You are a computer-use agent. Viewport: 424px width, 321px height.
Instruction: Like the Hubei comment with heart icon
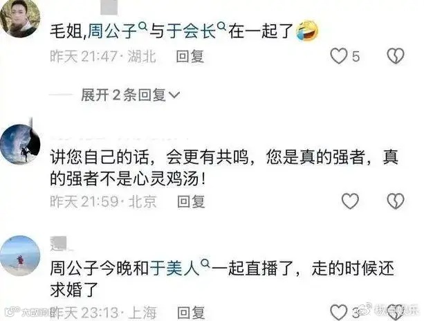(339, 56)
